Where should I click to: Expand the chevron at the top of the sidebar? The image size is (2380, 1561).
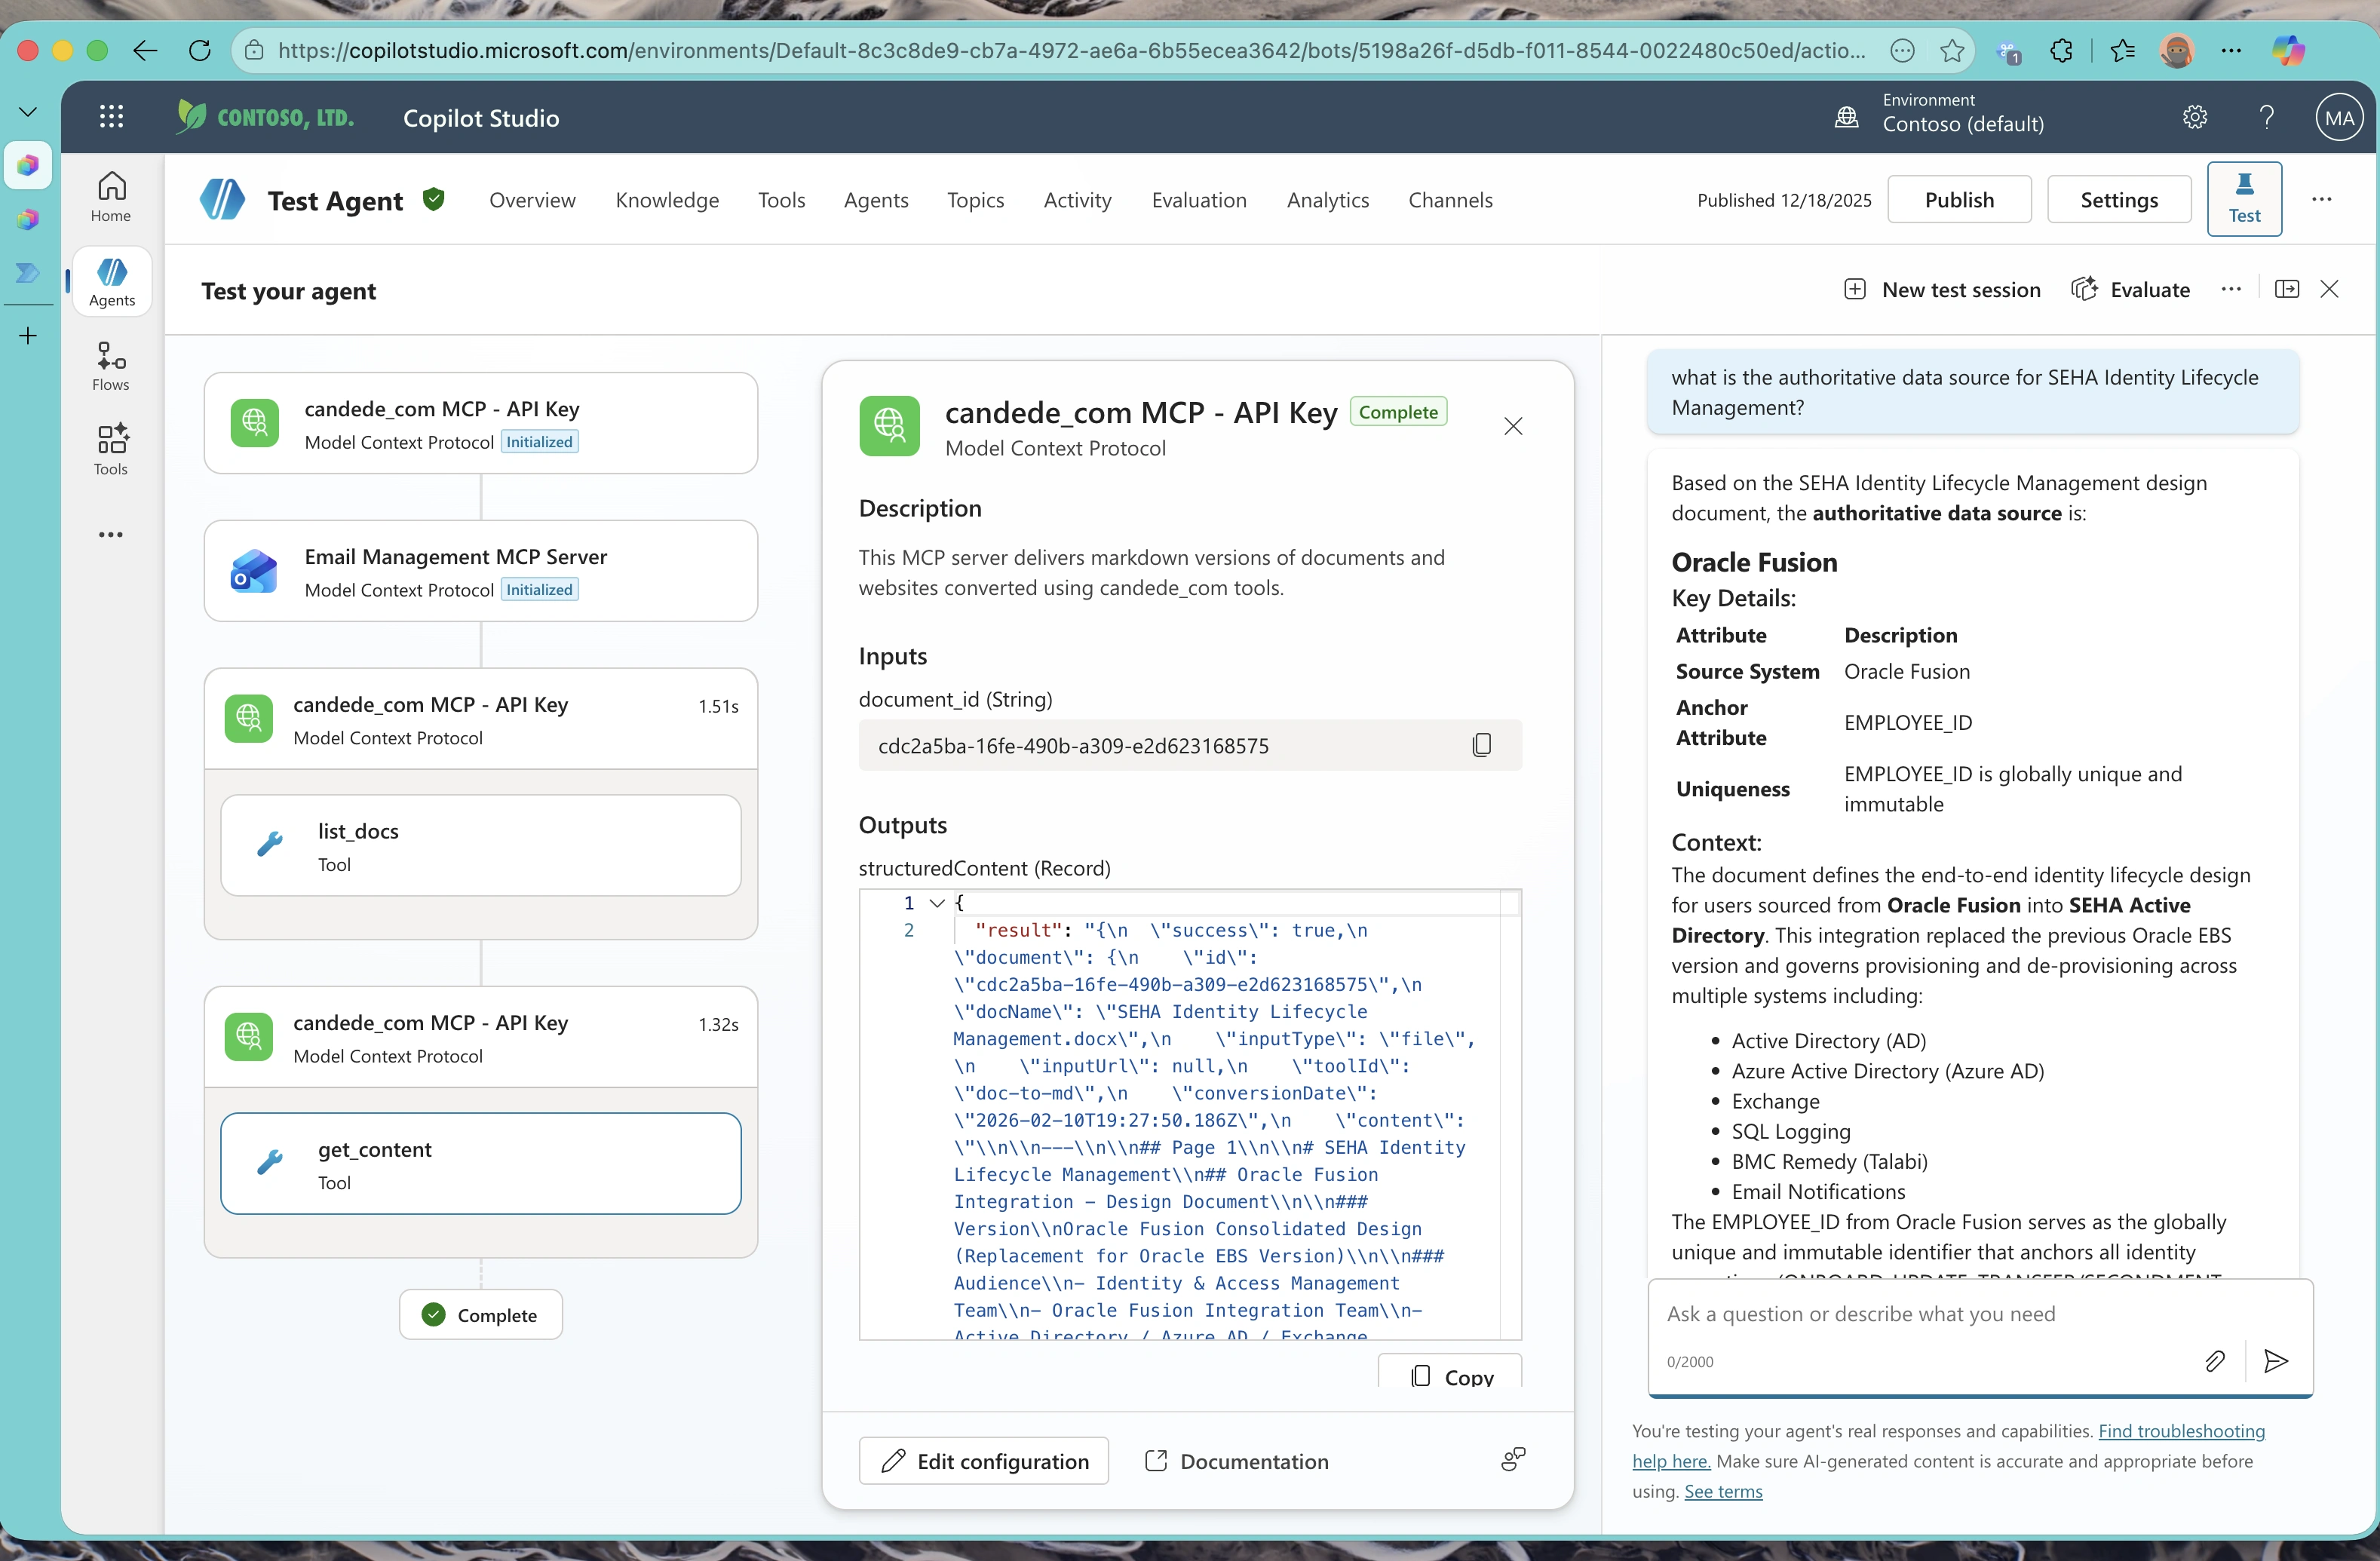27,111
